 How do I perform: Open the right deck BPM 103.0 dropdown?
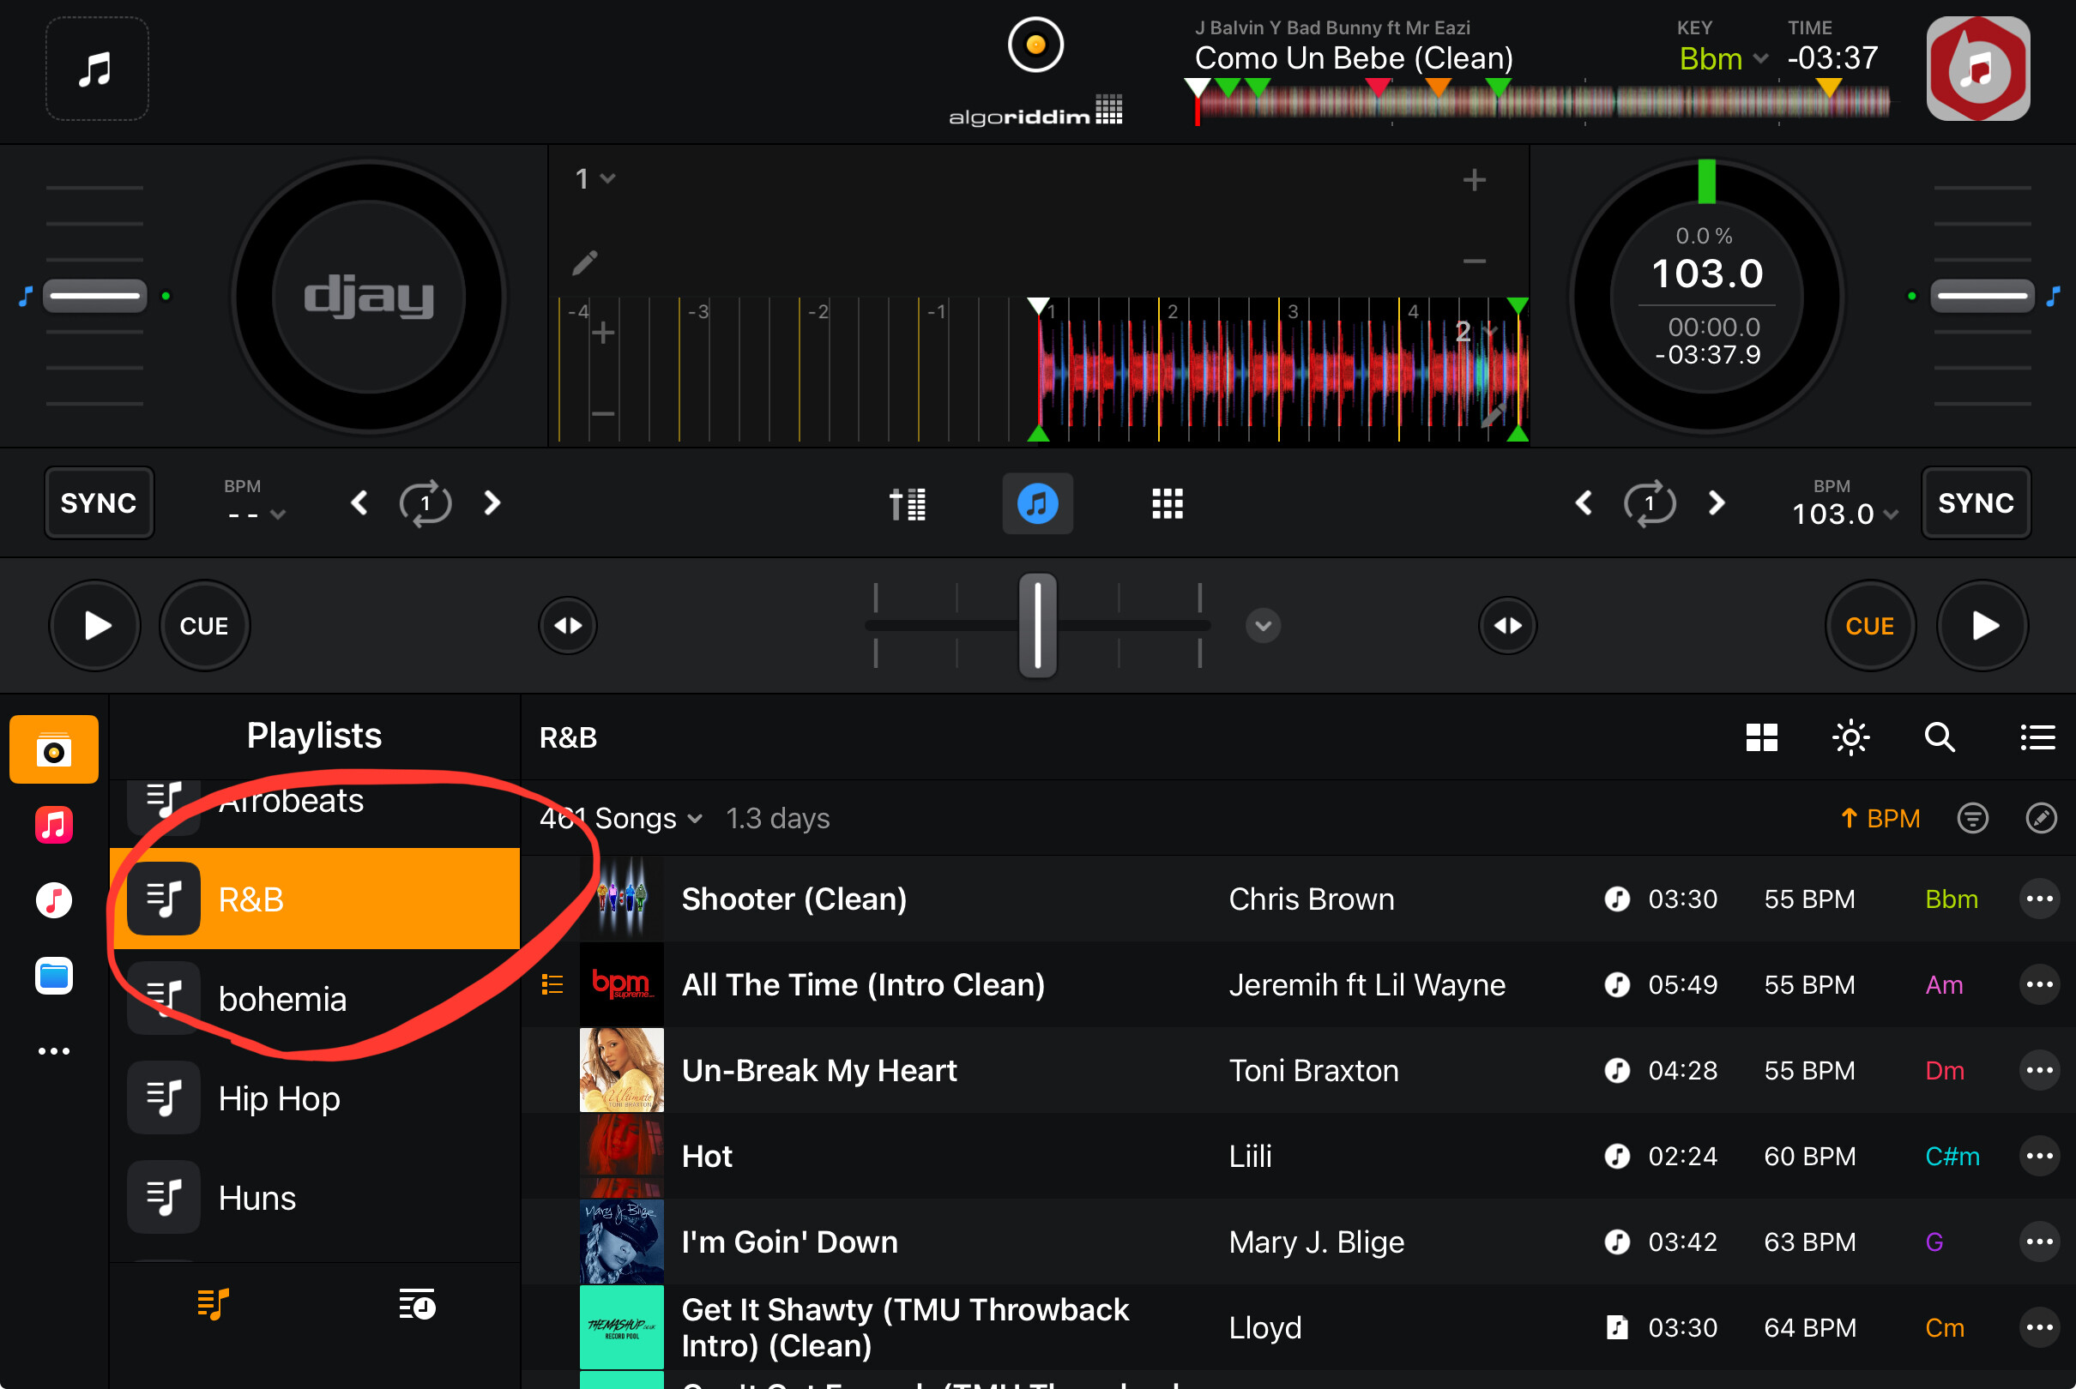pyautogui.click(x=1844, y=513)
